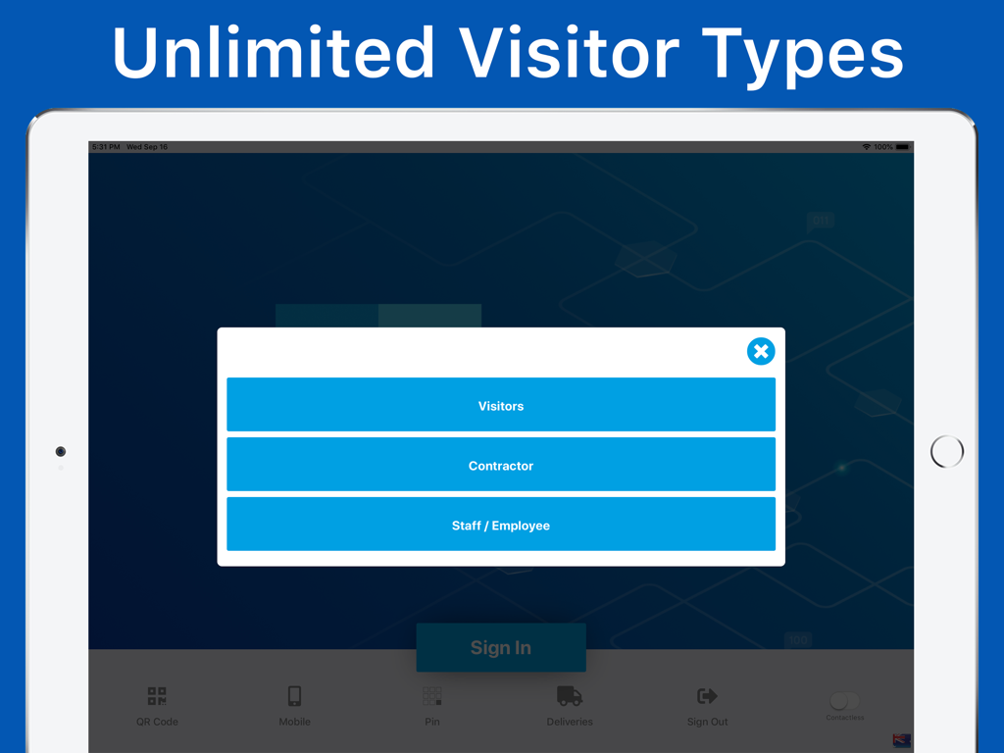Tap the Wi-Fi icon in the status bar
Viewport: 1004px width, 753px height.
pyautogui.click(x=865, y=145)
